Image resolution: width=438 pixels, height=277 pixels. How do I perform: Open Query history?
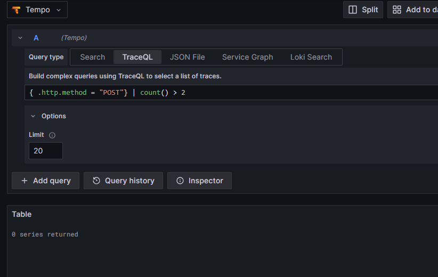123,181
